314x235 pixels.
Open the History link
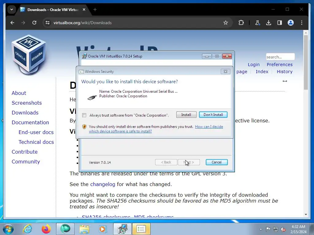(285, 72)
